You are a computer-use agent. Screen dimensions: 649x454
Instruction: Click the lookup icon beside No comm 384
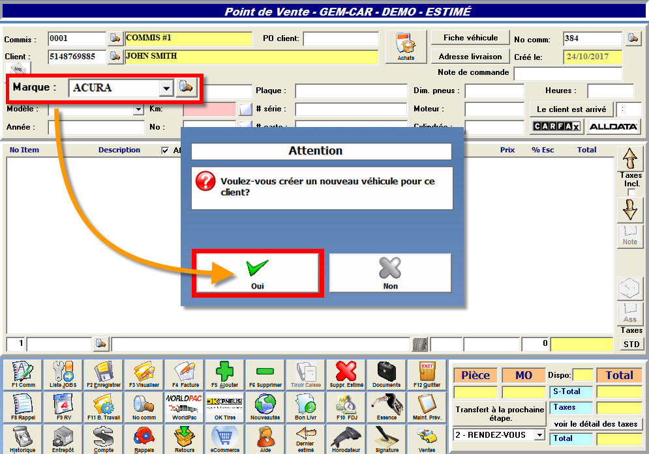coord(633,38)
